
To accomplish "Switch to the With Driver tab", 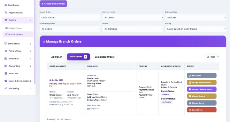I will coord(78,57).
